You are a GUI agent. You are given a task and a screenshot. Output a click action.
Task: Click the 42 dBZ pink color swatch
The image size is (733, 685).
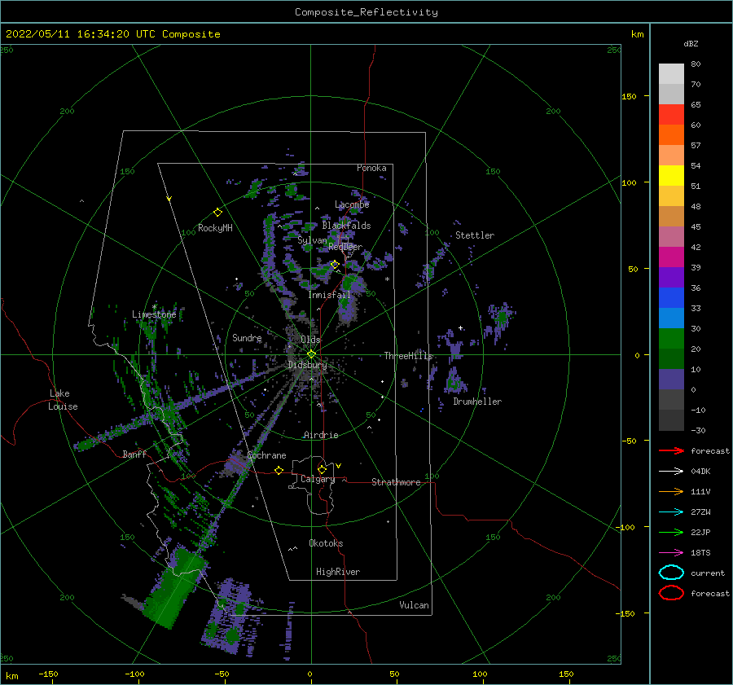pos(671,236)
